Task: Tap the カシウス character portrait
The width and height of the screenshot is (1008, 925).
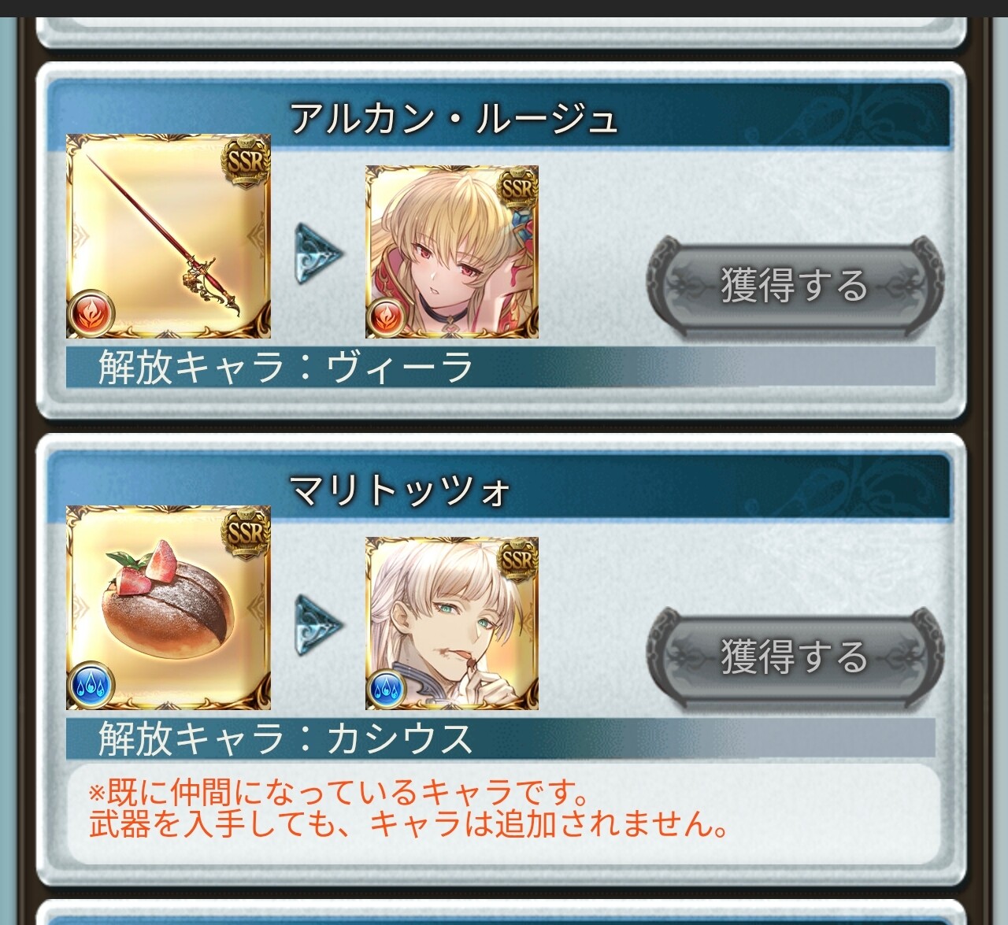Action: (452, 623)
